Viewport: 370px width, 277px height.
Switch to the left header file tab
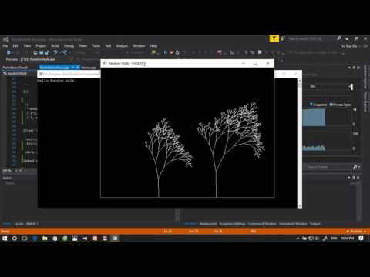15,68
